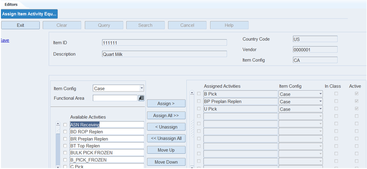Select the assigned B Pick activity field
The height and width of the screenshot is (169, 367).
pyautogui.click(x=241, y=94)
